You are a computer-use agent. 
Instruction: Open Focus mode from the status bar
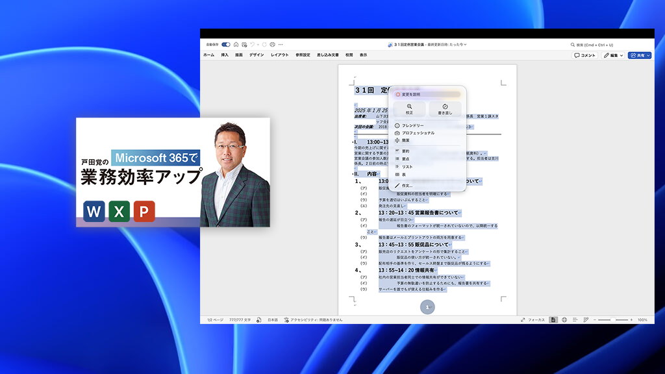click(x=536, y=319)
